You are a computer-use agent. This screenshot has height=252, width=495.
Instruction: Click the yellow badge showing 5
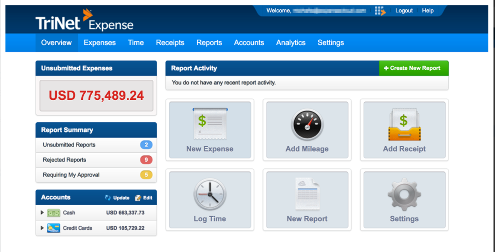146,175
